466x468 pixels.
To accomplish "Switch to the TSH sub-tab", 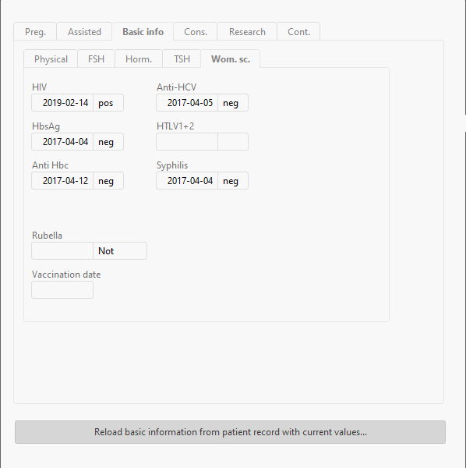I will click(182, 58).
